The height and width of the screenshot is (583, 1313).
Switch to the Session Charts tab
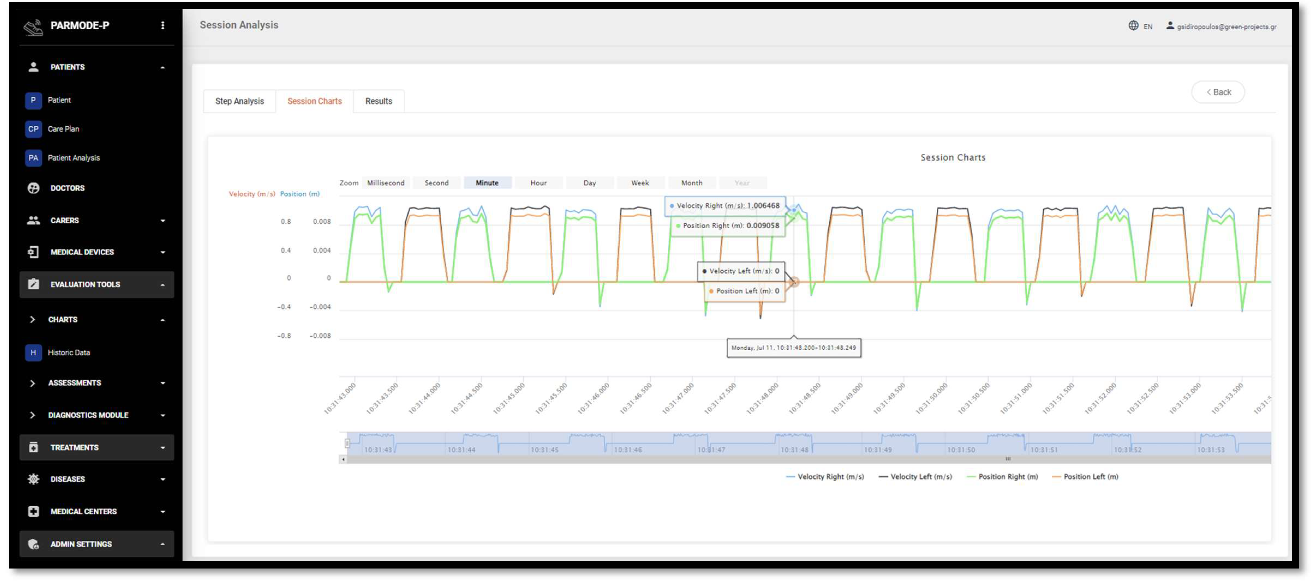(x=315, y=101)
